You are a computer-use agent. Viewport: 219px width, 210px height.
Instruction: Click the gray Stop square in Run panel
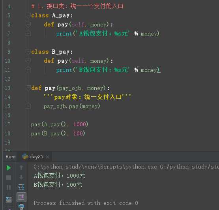[x=9, y=178]
